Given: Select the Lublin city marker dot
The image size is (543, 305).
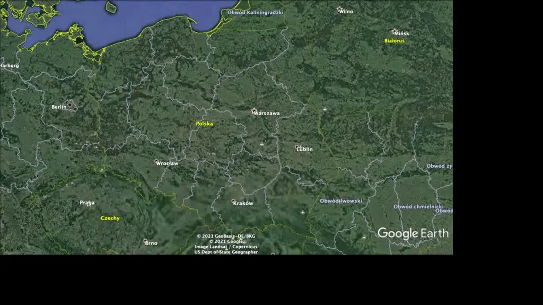Looking at the screenshot, I should 297,147.
